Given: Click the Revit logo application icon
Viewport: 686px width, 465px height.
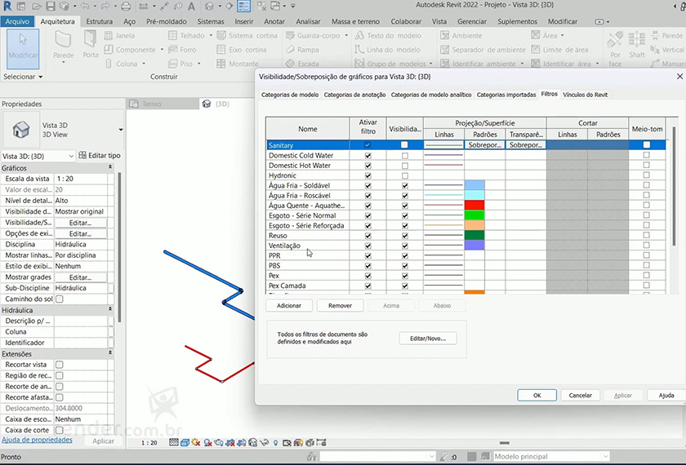Looking at the screenshot, I should [7, 7].
